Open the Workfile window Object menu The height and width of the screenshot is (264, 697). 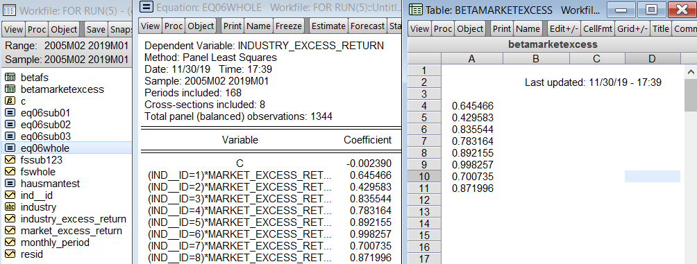coord(64,29)
